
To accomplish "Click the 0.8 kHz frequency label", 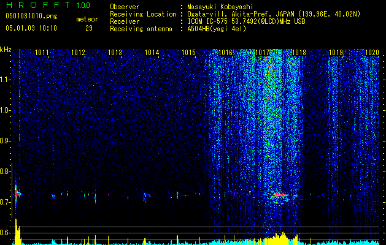I will pyautogui.click(x=6, y=171).
